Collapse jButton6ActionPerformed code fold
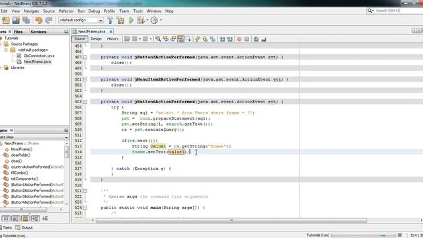This screenshot has height=238, width=423. click(x=85, y=102)
